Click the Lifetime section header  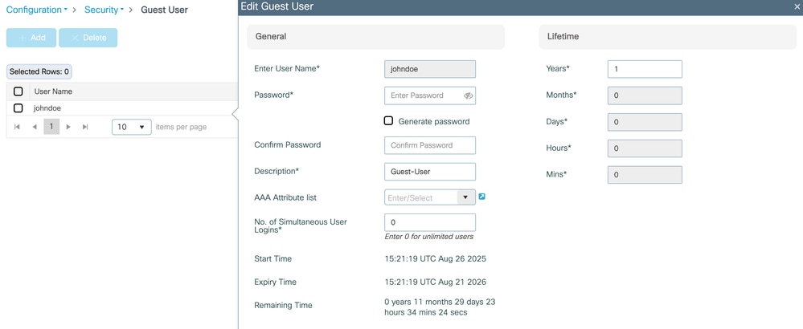667,37
